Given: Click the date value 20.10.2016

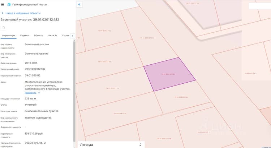Looking at the screenshot, I should (x=31, y=63).
